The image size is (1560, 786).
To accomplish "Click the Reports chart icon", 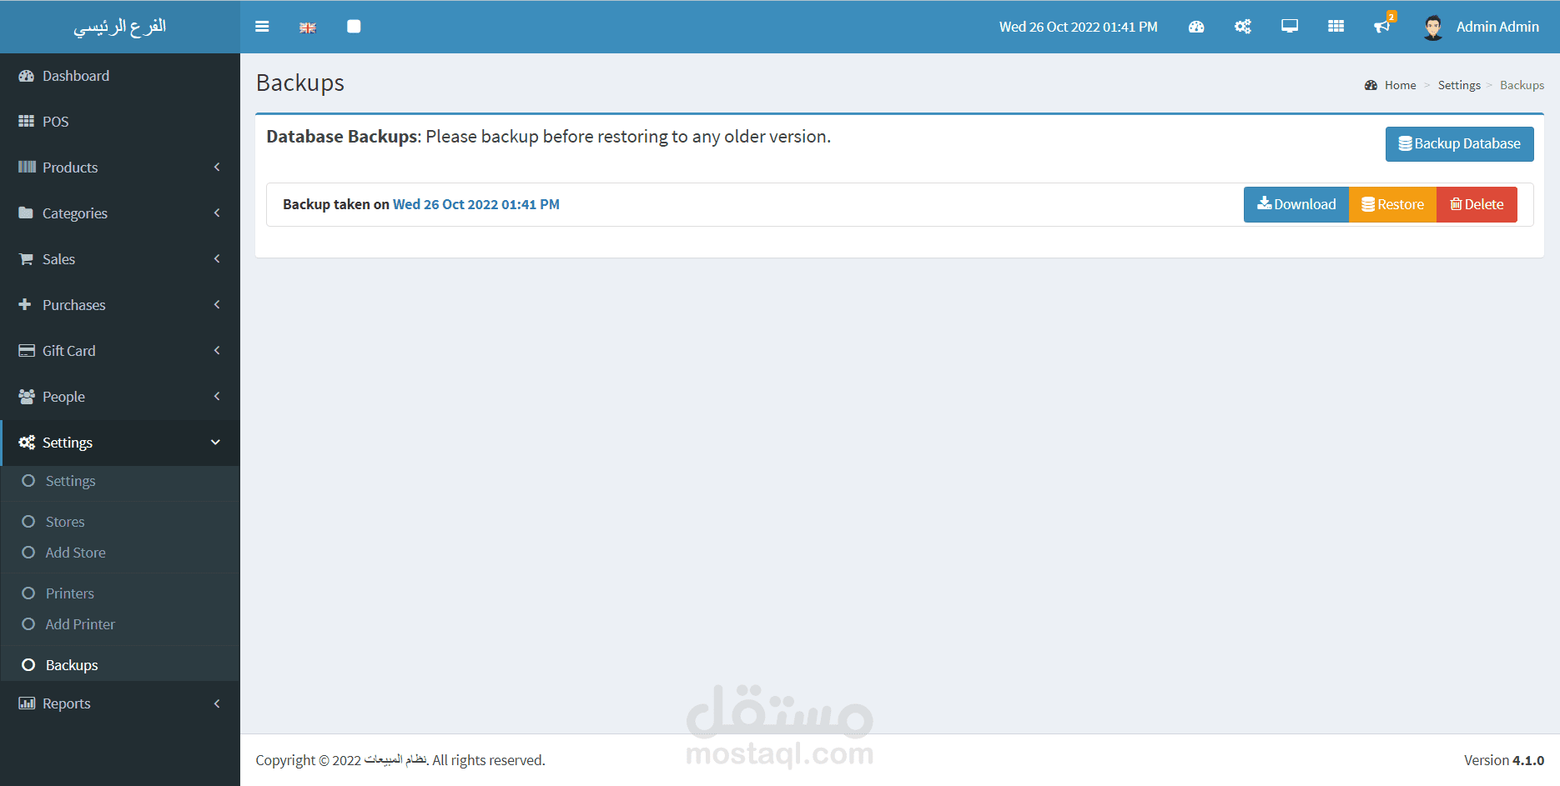I will point(27,703).
